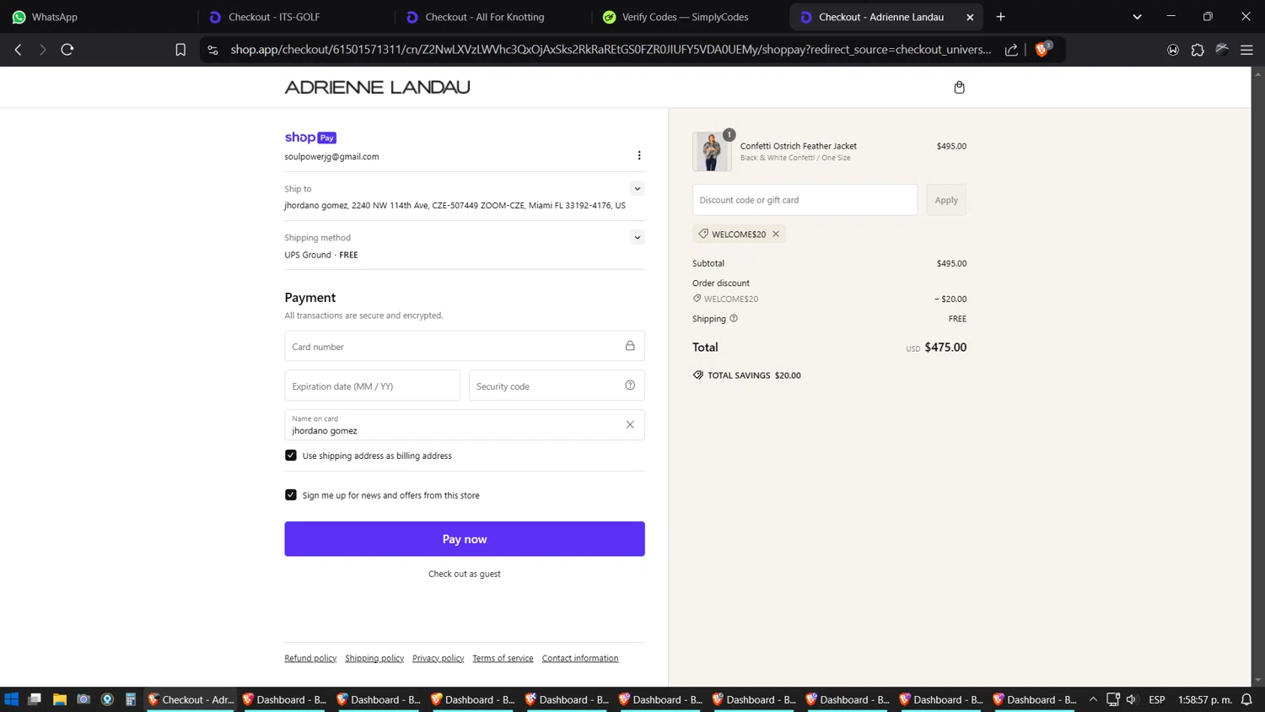Click the share page icon
Viewport: 1265px width, 712px height.
pyautogui.click(x=1011, y=50)
